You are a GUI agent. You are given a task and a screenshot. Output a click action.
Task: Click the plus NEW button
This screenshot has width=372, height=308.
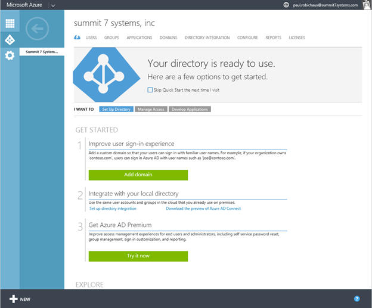tap(20, 299)
